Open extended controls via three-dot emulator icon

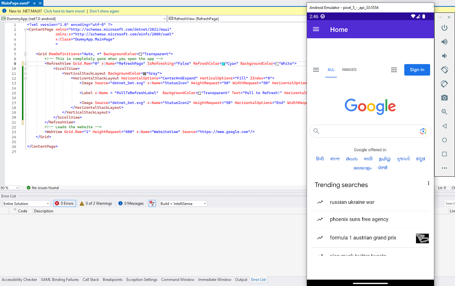444,168
